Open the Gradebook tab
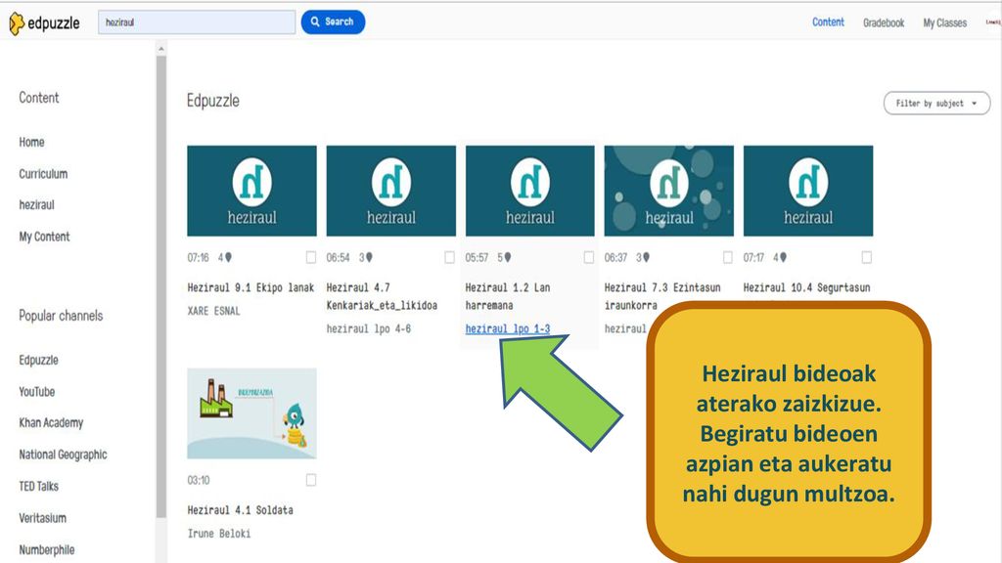 [884, 23]
